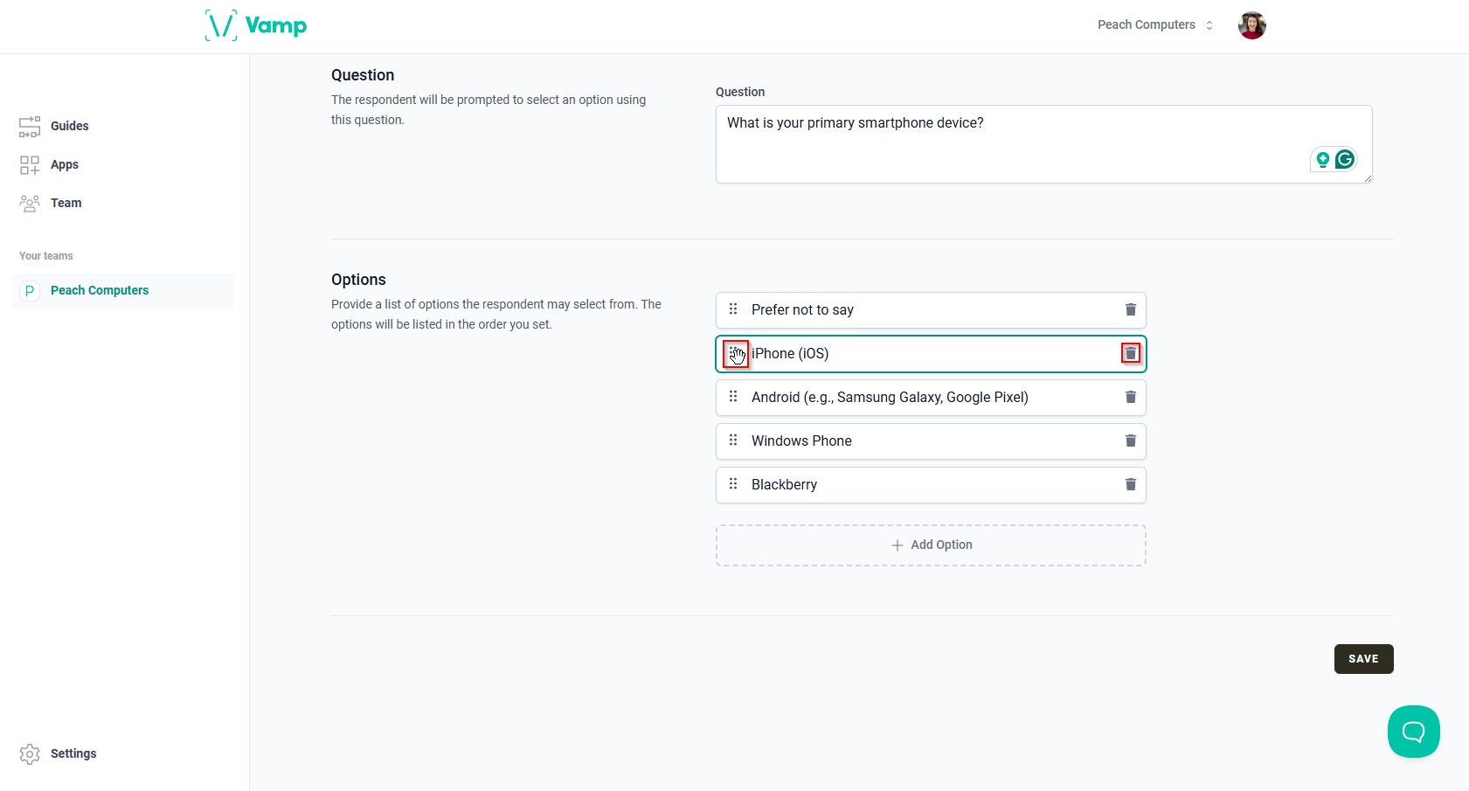Go to Apps in the sidebar

64,164
